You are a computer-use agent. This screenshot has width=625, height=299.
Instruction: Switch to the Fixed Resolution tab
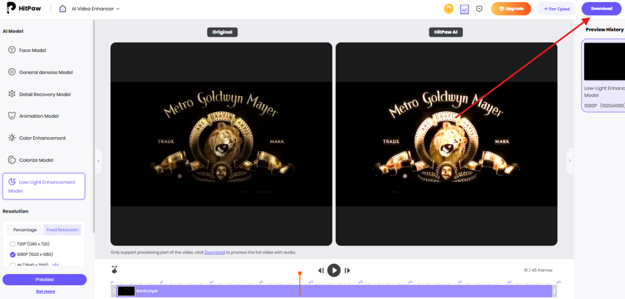coord(62,230)
